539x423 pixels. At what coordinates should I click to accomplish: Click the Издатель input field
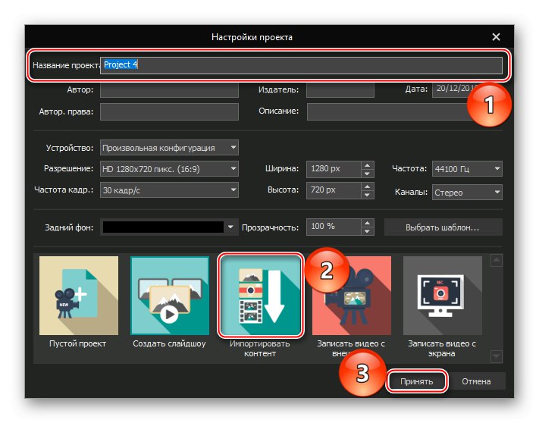[340, 89]
